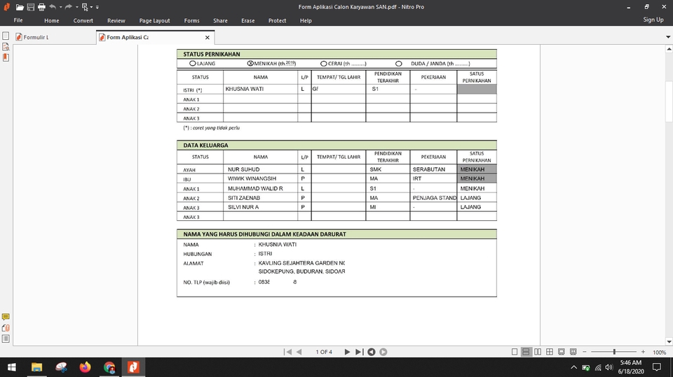Screen dimensions: 673x377
Task: Open Chrome from taskbar
Action: [x=109, y=367]
